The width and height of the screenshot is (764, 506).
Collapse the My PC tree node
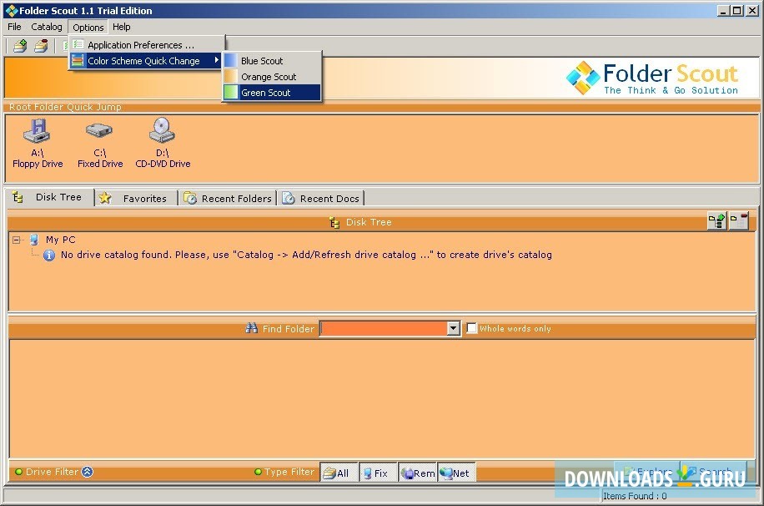(17, 240)
